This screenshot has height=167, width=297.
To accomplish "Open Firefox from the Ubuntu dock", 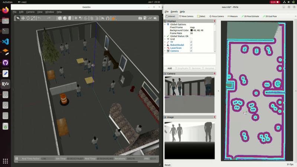I will (5, 10).
